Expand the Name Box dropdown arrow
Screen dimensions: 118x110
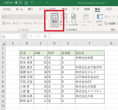[19, 36]
